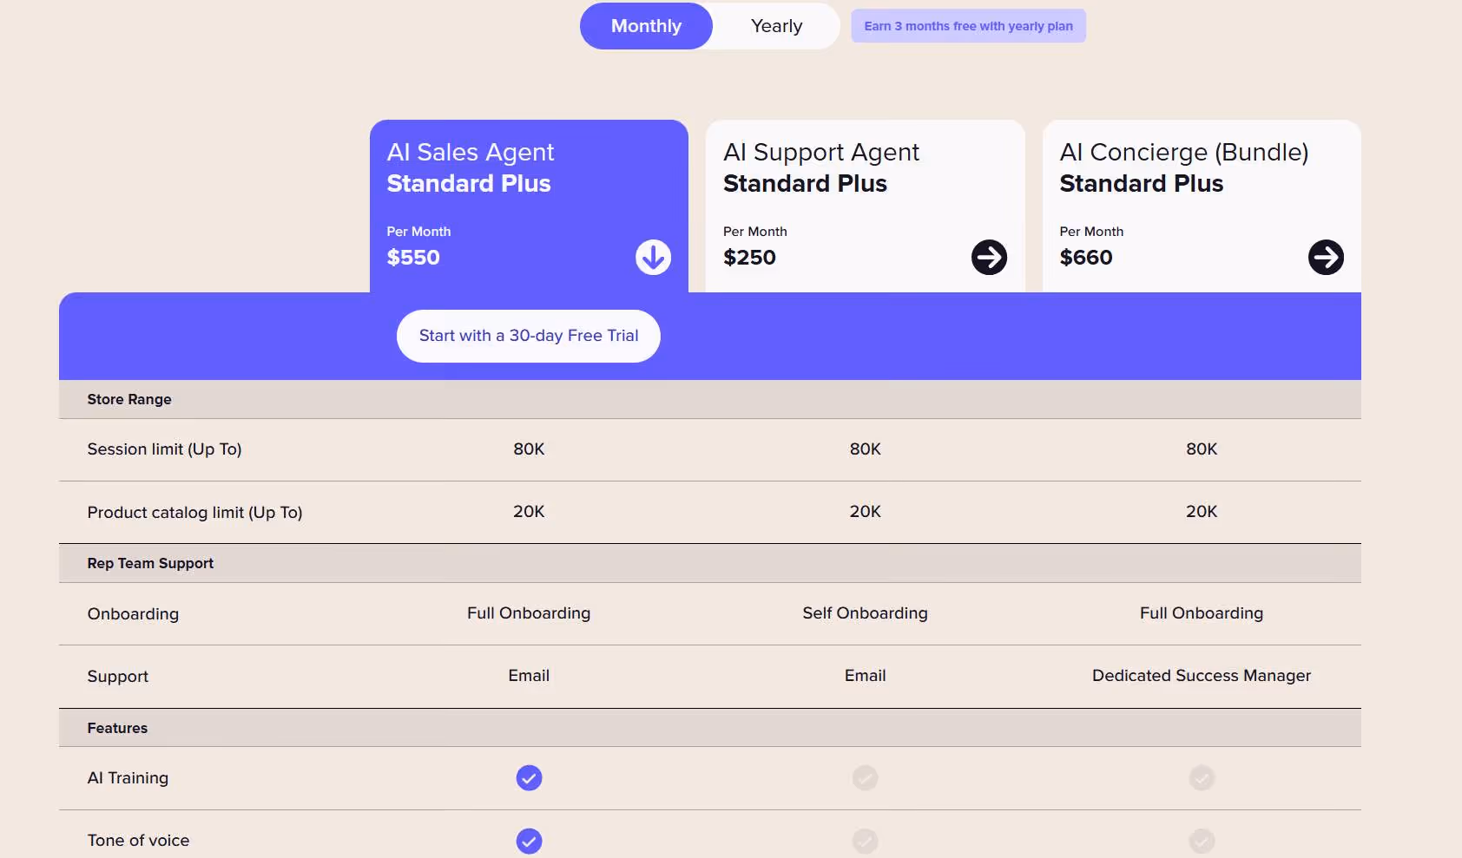This screenshot has height=858, width=1462.
Task: Select the AI Concierge (Bundle) plan card
Action: (x=1202, y=206)
